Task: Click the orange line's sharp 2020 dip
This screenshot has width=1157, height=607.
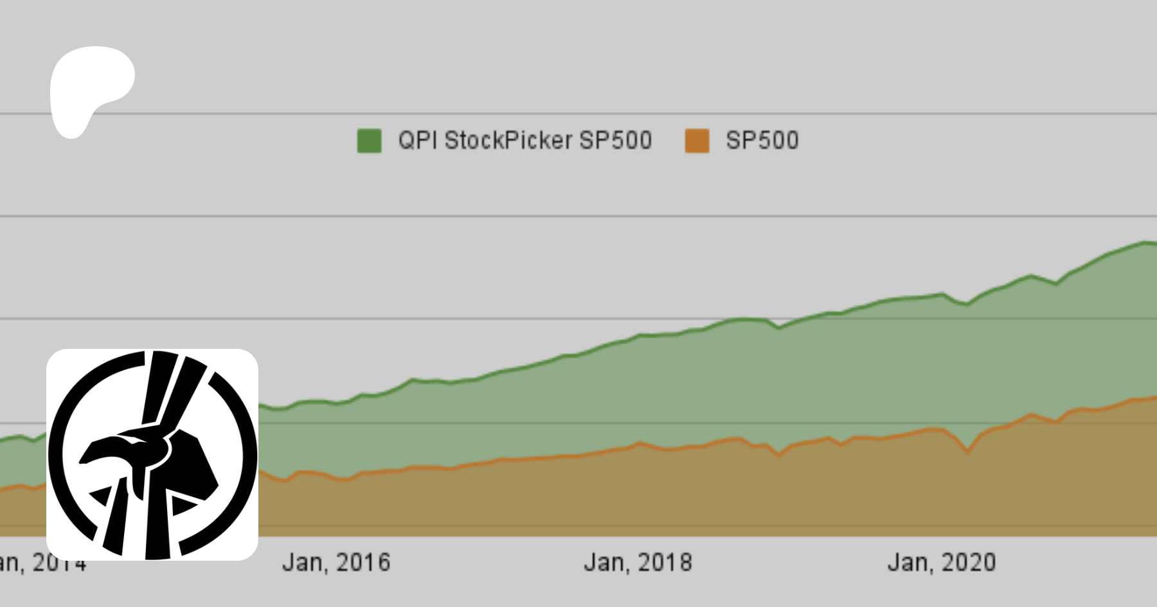Action: tap(967, 452)
